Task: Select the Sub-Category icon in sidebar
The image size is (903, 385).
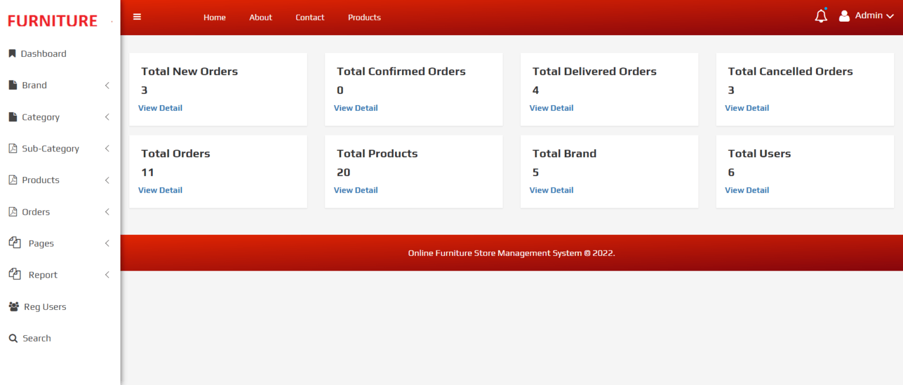Action: 12,148
